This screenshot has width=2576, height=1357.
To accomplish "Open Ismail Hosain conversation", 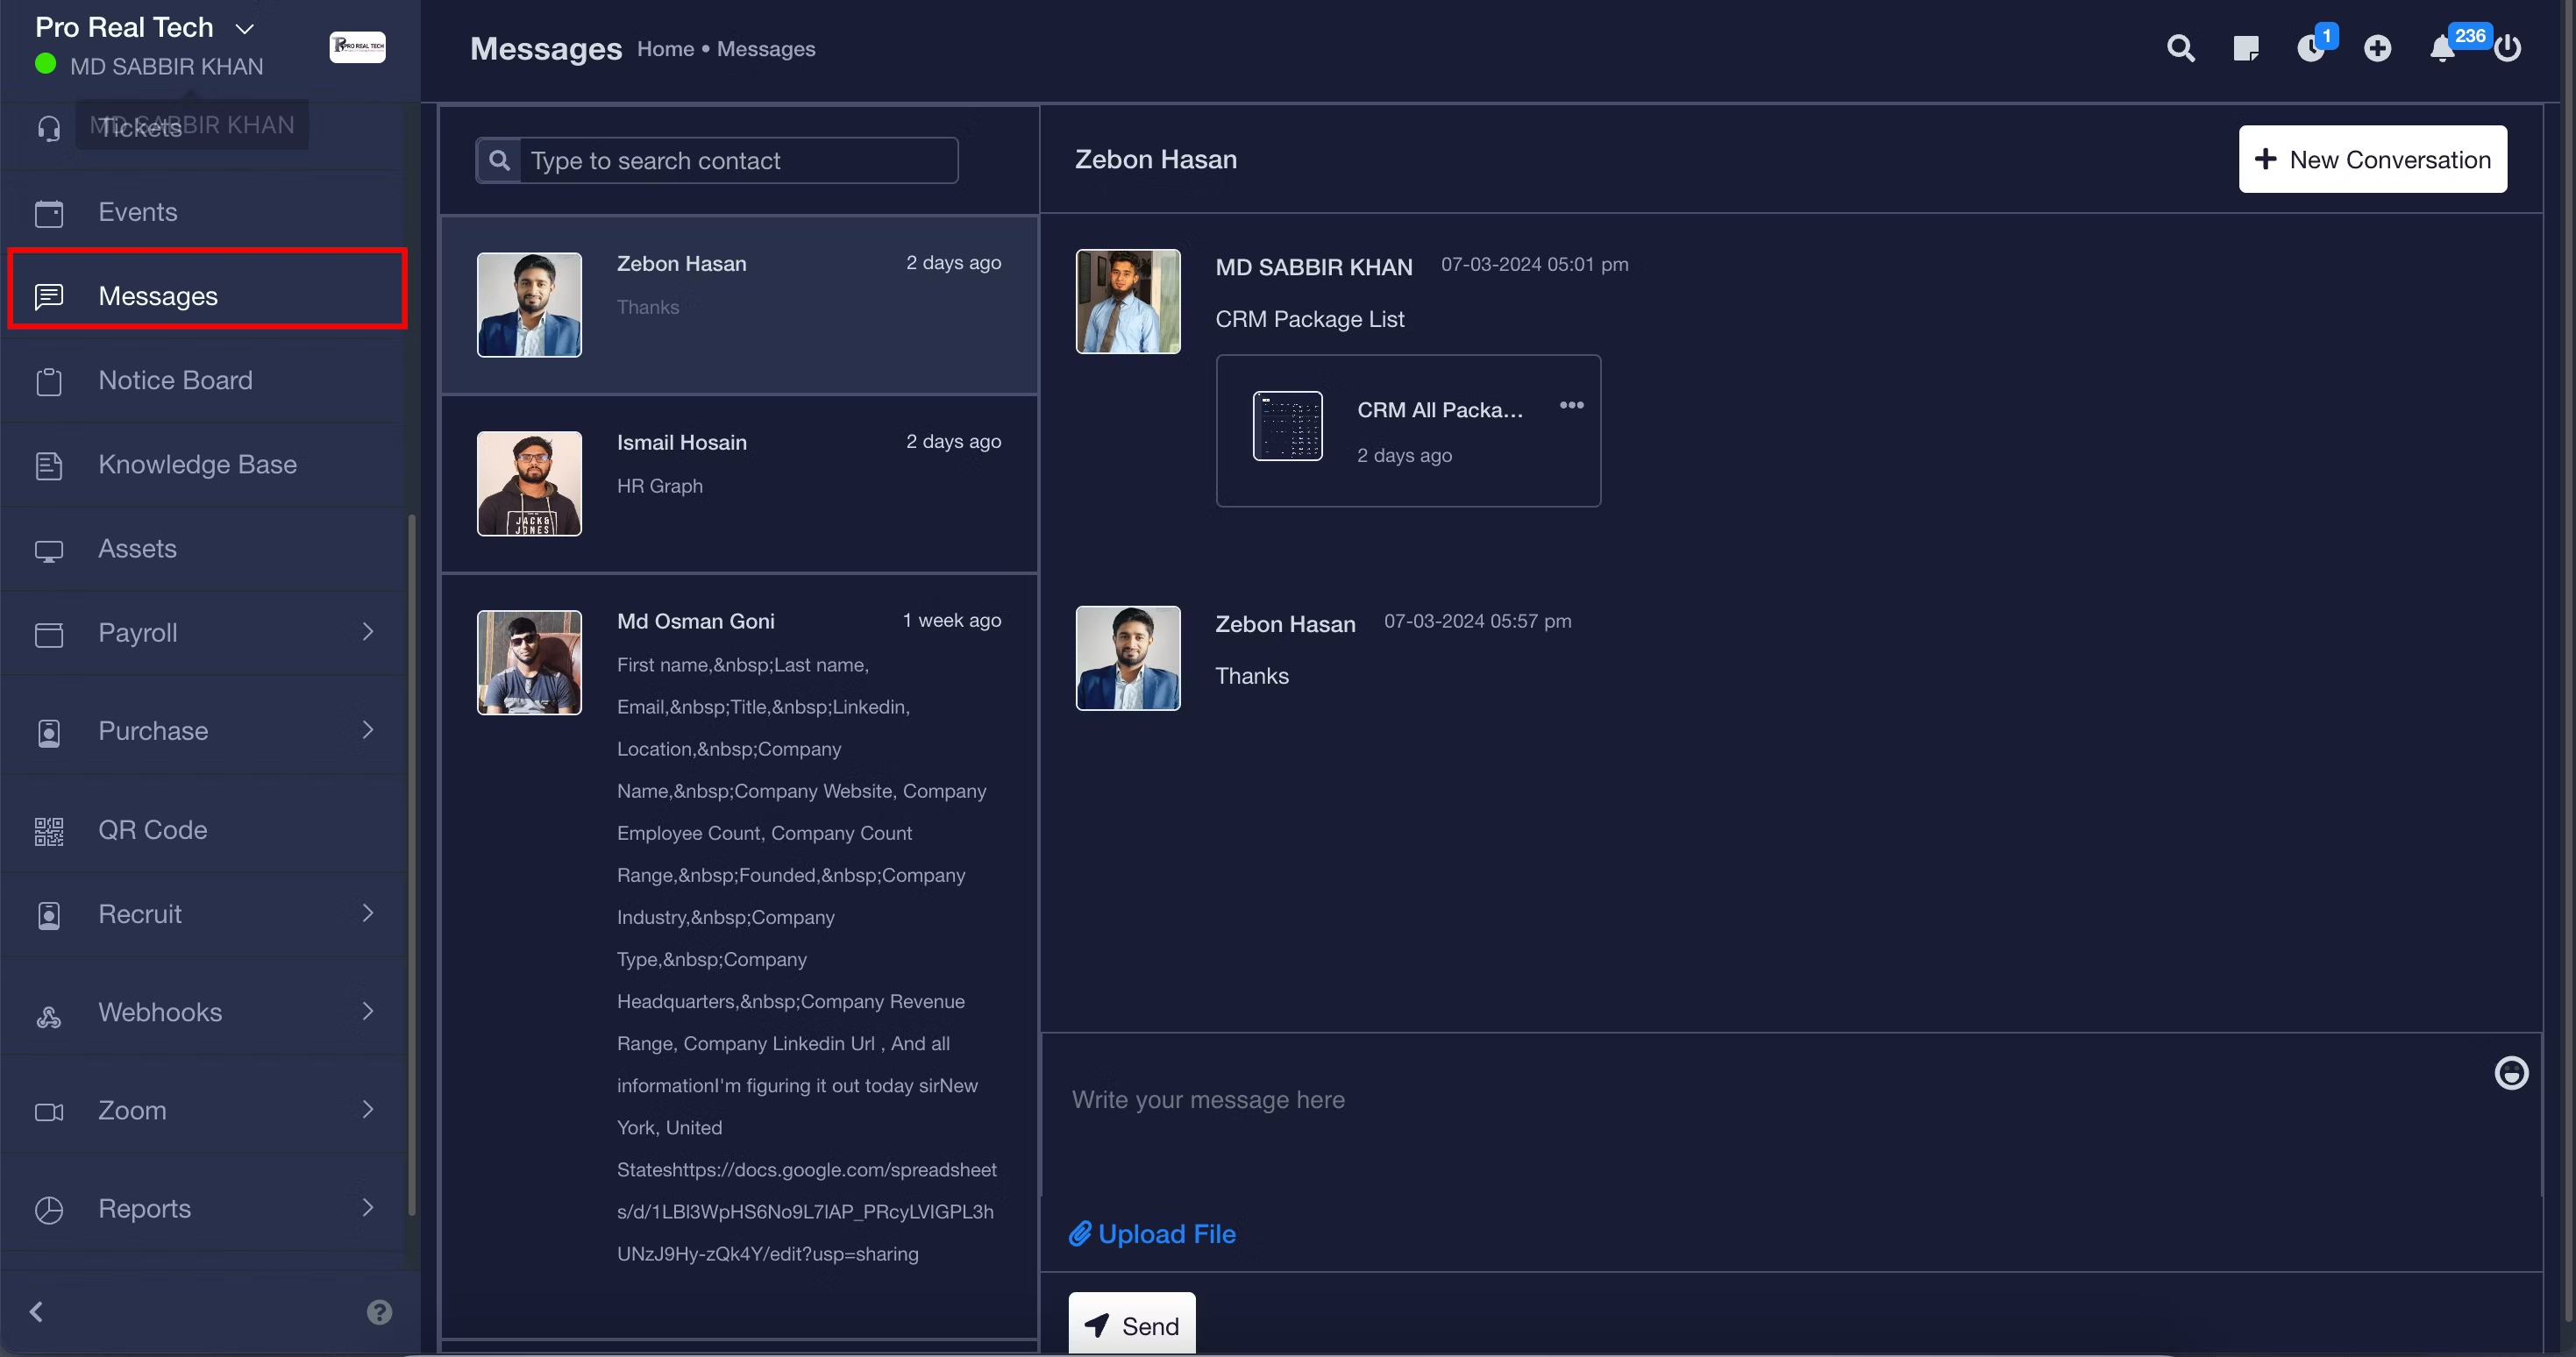I will pyautogui.click(x=739, y=484).
